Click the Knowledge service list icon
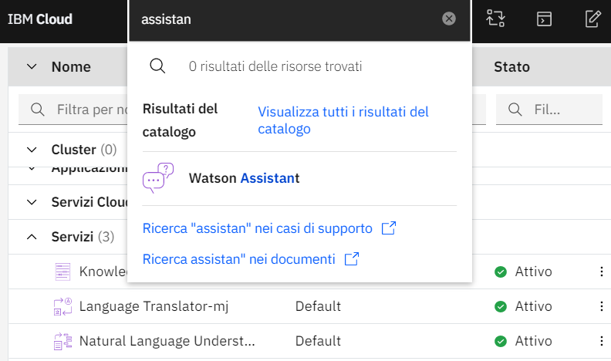Screen dimensions: 611x361 click(x=62, y=272)
